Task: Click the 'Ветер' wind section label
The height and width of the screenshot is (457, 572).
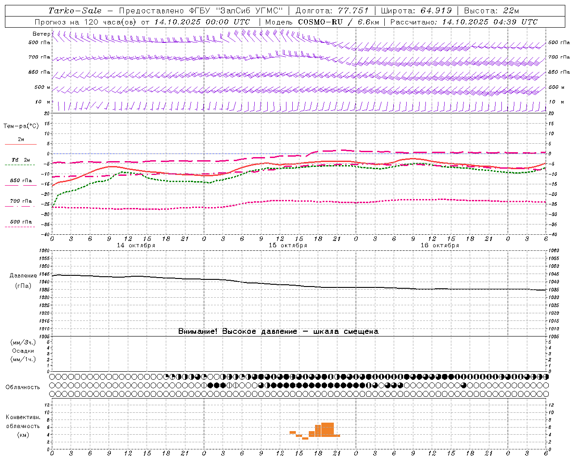Action: click(41, 34)
